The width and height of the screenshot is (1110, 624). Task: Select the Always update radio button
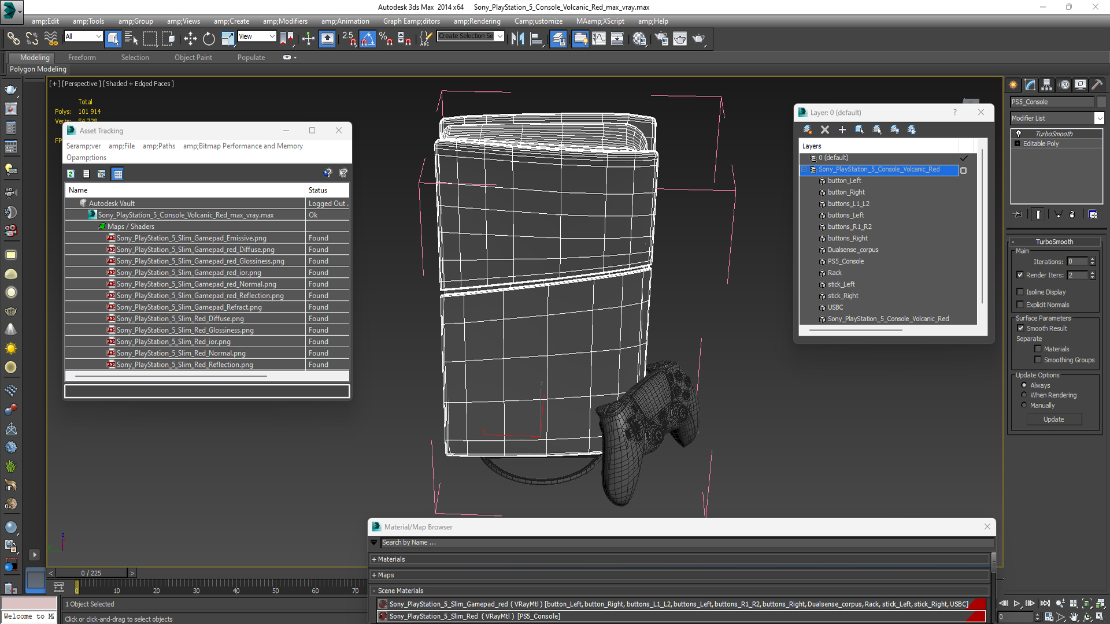click(1024, 385)
